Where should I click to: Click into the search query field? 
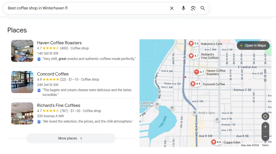85,8
